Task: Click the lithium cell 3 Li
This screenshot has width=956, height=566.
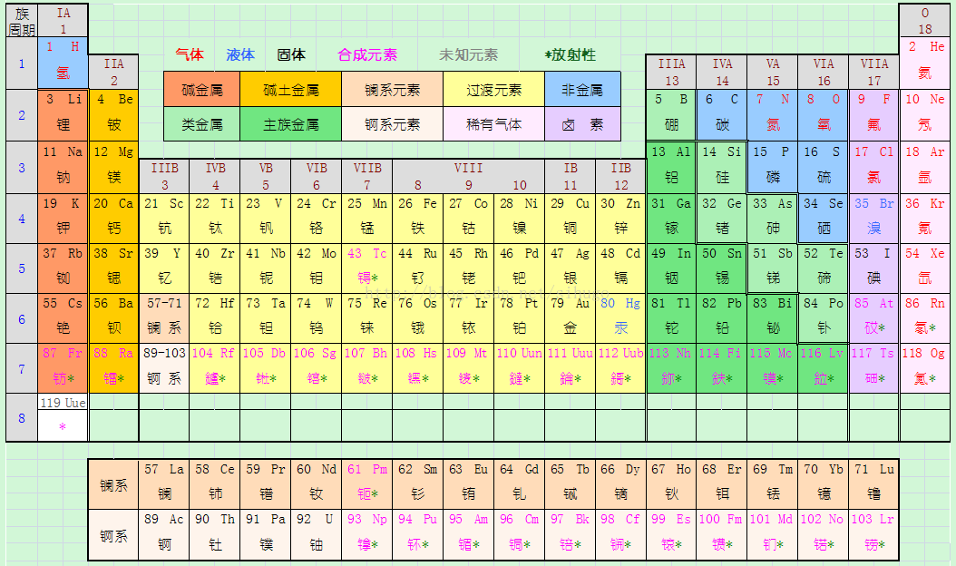Action: click(x=63, y=115)
